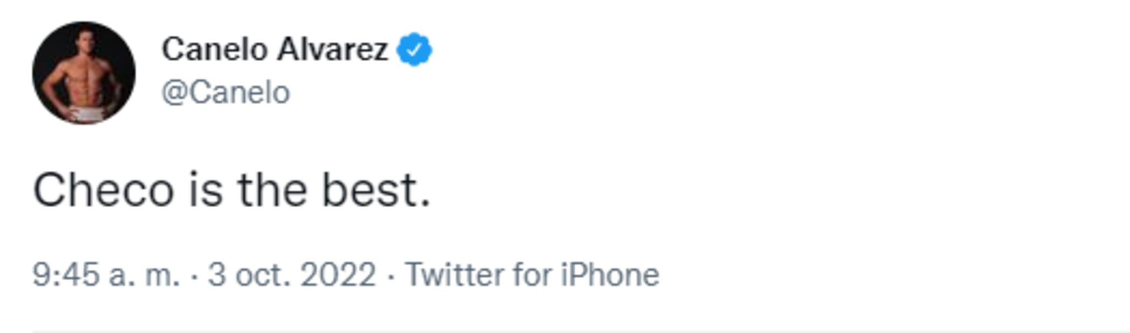Click the dot separator after "a. m."
Viewport: 1130px width, 333px height.
pyautogui.click(x=194, y=275)
